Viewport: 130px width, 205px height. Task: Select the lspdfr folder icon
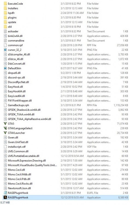pyautogui.click(x=5, y=13)
